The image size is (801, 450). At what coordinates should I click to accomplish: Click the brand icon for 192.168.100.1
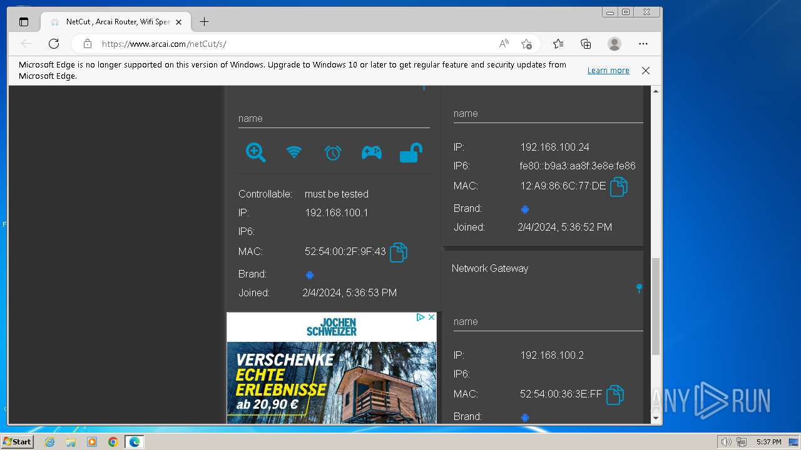(x=310, y=275)
